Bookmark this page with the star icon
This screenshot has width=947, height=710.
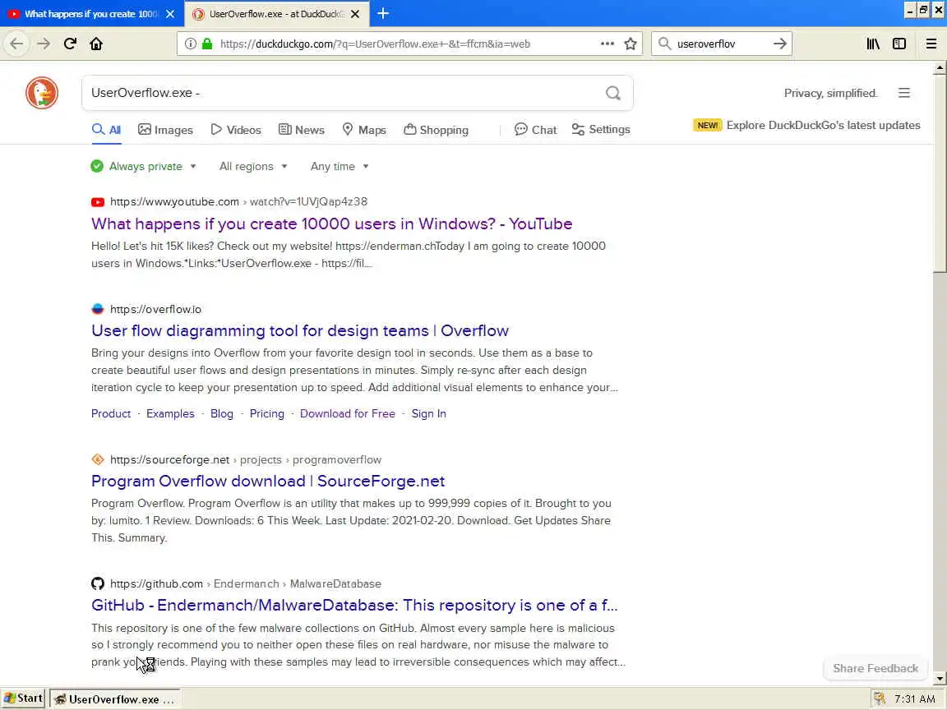pos(631,44)
